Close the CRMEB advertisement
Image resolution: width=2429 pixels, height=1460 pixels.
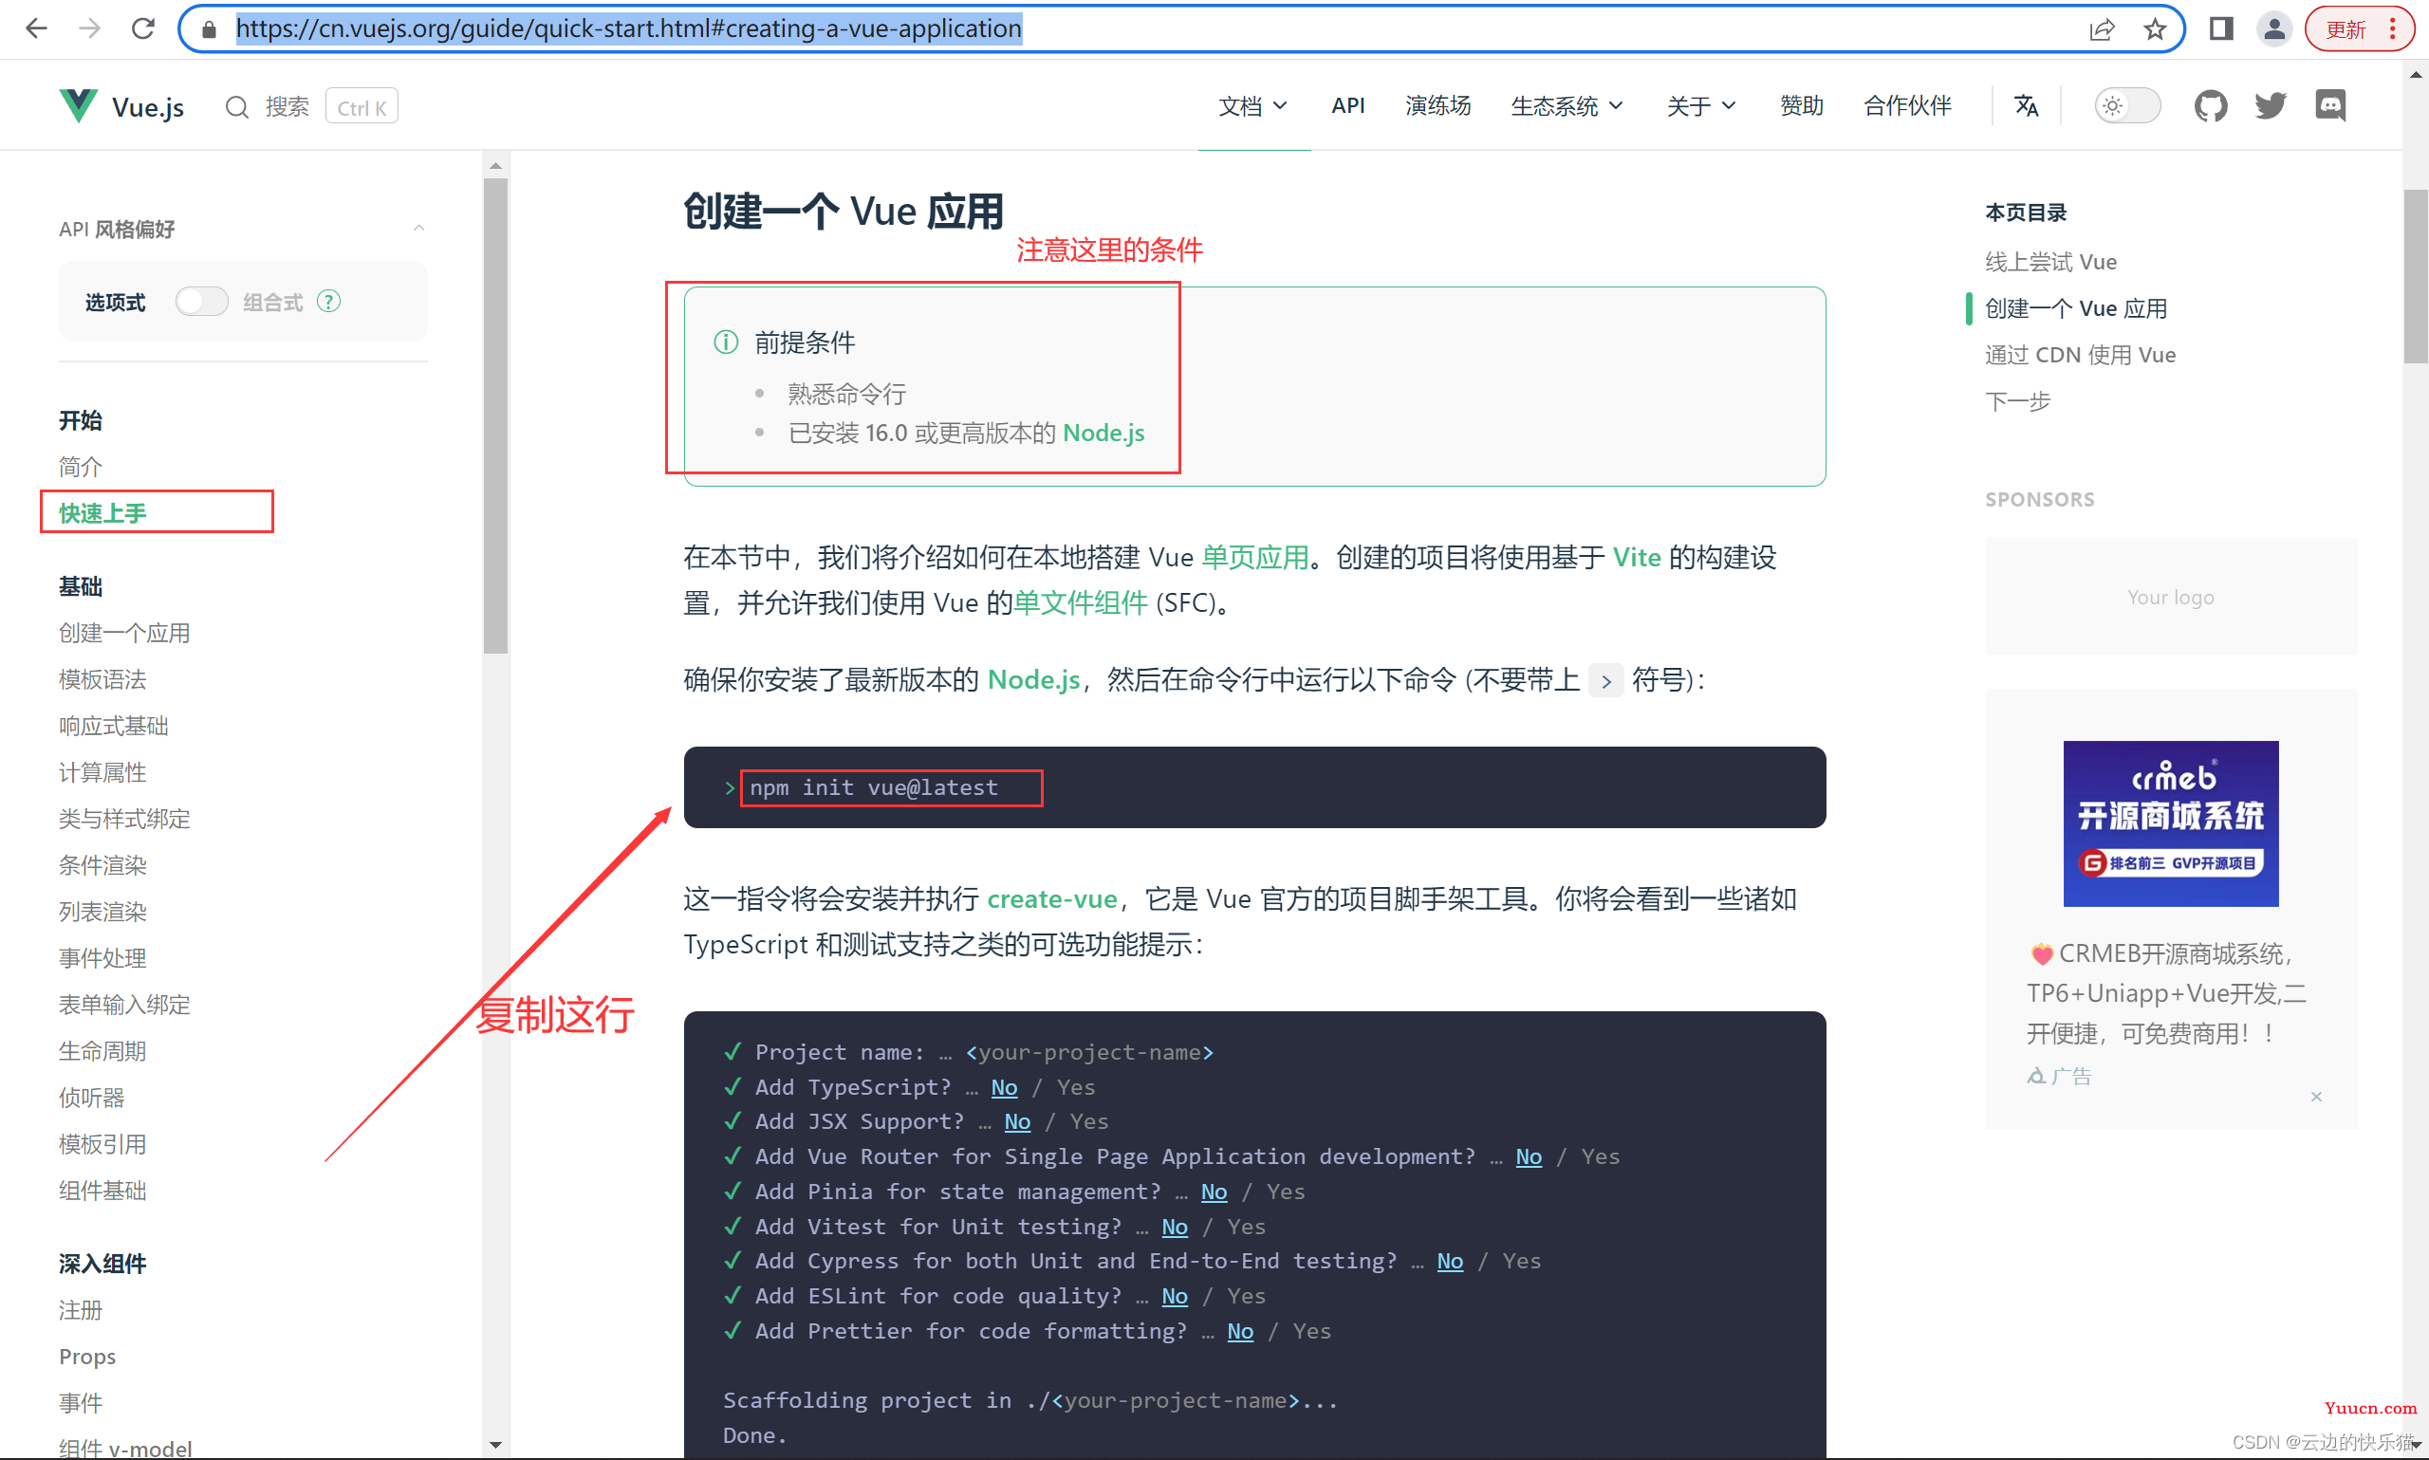coord(2316,1096)
